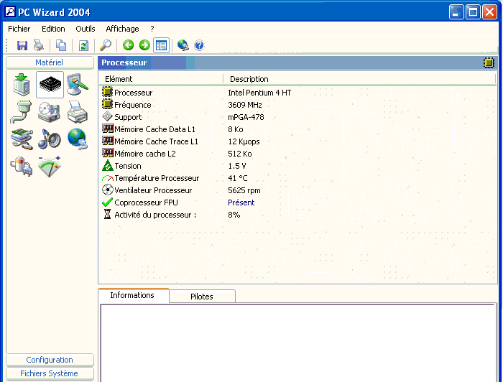503x382 pixels.
Task: Select the Température Processeur row
Action: 297,178
